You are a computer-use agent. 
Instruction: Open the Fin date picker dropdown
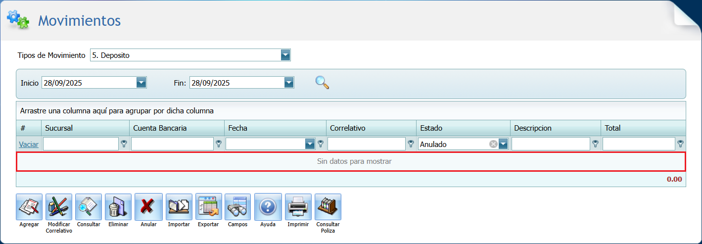pos(289,83)
